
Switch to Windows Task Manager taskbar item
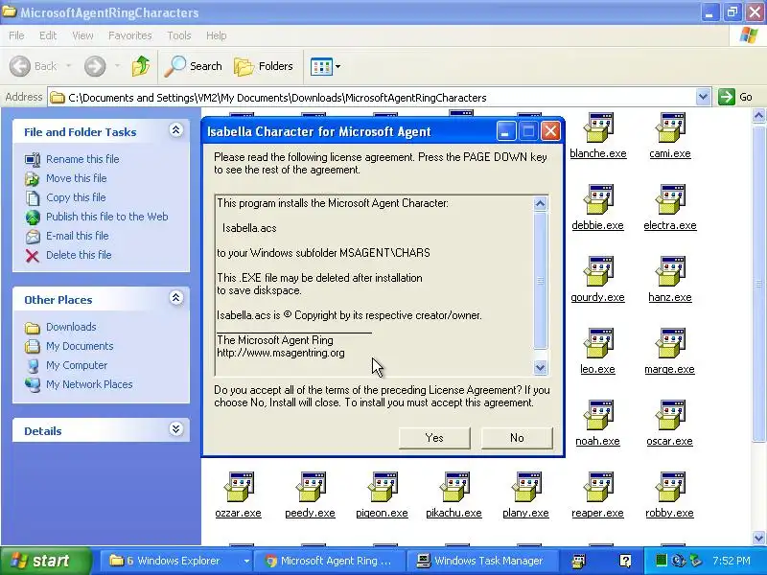[x=484, y=561]
